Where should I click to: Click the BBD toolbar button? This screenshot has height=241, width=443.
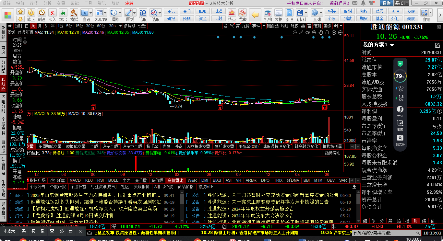(x=203, y=11)
